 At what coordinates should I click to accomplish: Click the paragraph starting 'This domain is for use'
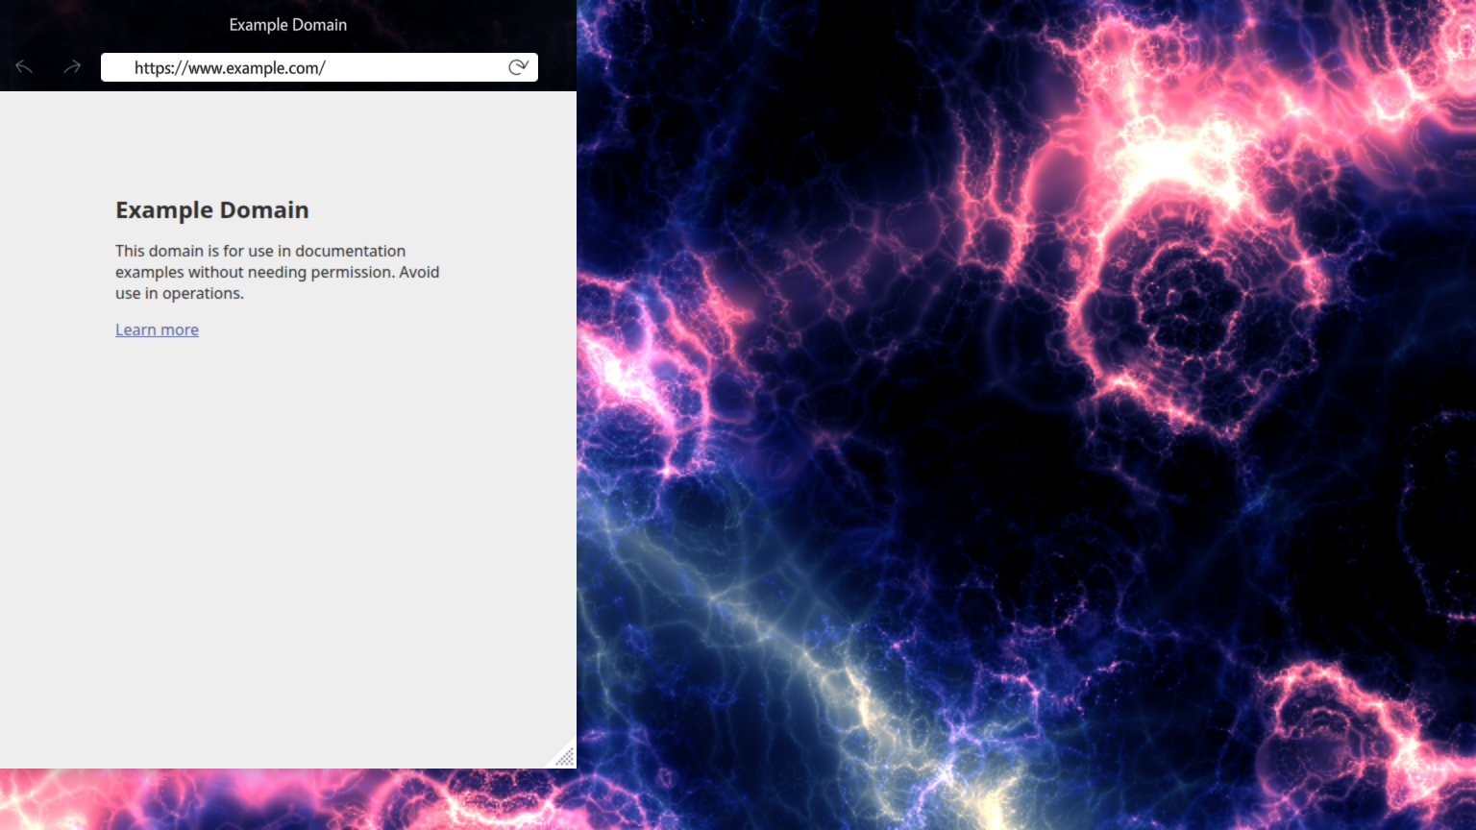click(x=278, y=272)
